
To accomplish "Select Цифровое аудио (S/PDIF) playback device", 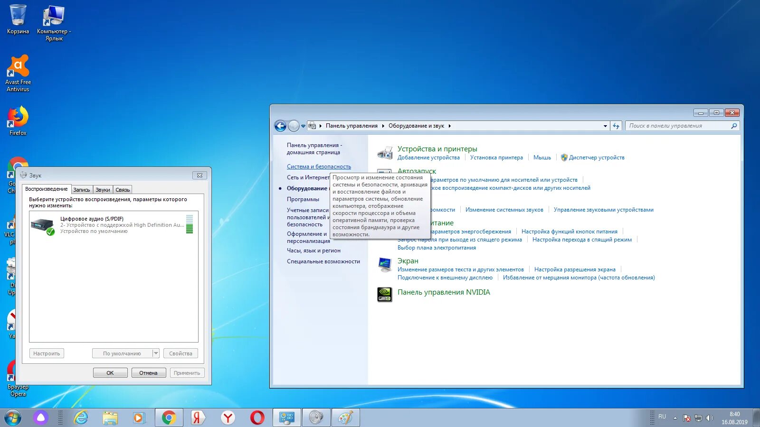I will 113,225.
